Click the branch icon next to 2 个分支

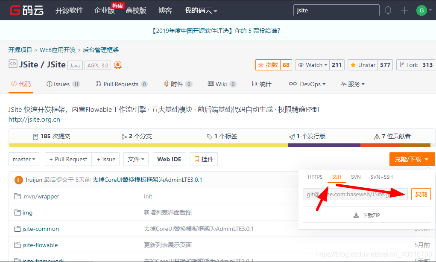point(124,137)
